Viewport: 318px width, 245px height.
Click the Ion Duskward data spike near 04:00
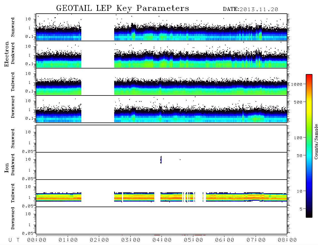pyautogui.click(x=161, y=160)
